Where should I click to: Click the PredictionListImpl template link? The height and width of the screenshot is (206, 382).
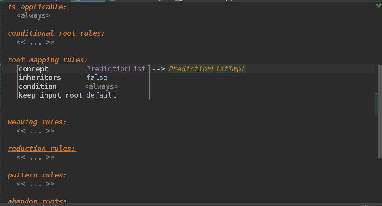[207, 69]
